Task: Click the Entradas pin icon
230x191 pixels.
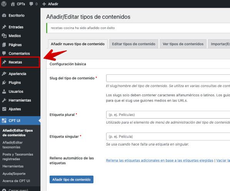Action: click(x=4, y=27)
